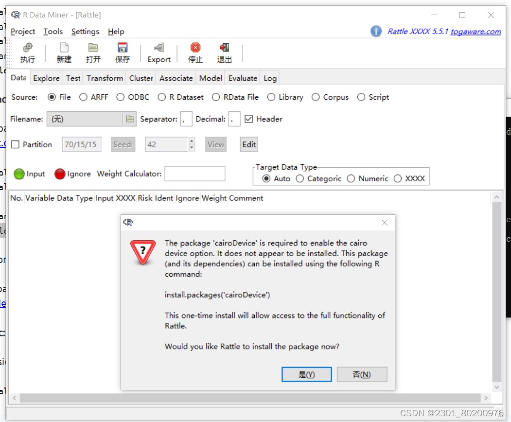Choose the Corpus source radio button
511x422 pixels.
tap(316, 97)
